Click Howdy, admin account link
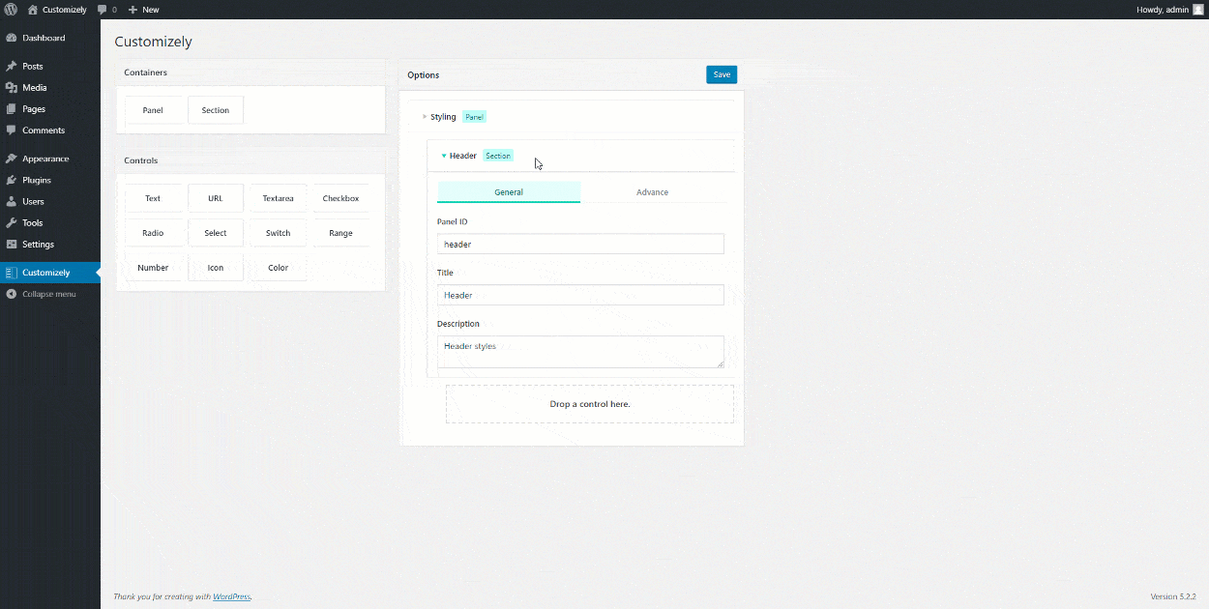Screen dimensions: 1209x609 [x=1170, y=10]
